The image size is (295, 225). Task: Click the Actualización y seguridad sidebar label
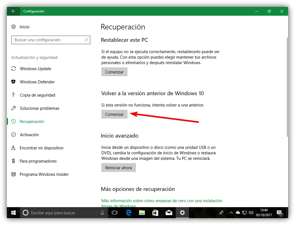pos(34,57)
